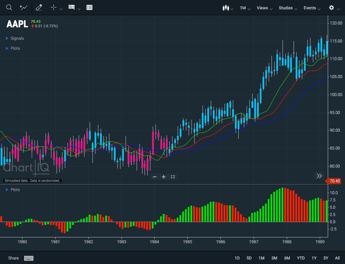Click the AAPL symbol title
345x264 pixels.
tap(17, 24)
